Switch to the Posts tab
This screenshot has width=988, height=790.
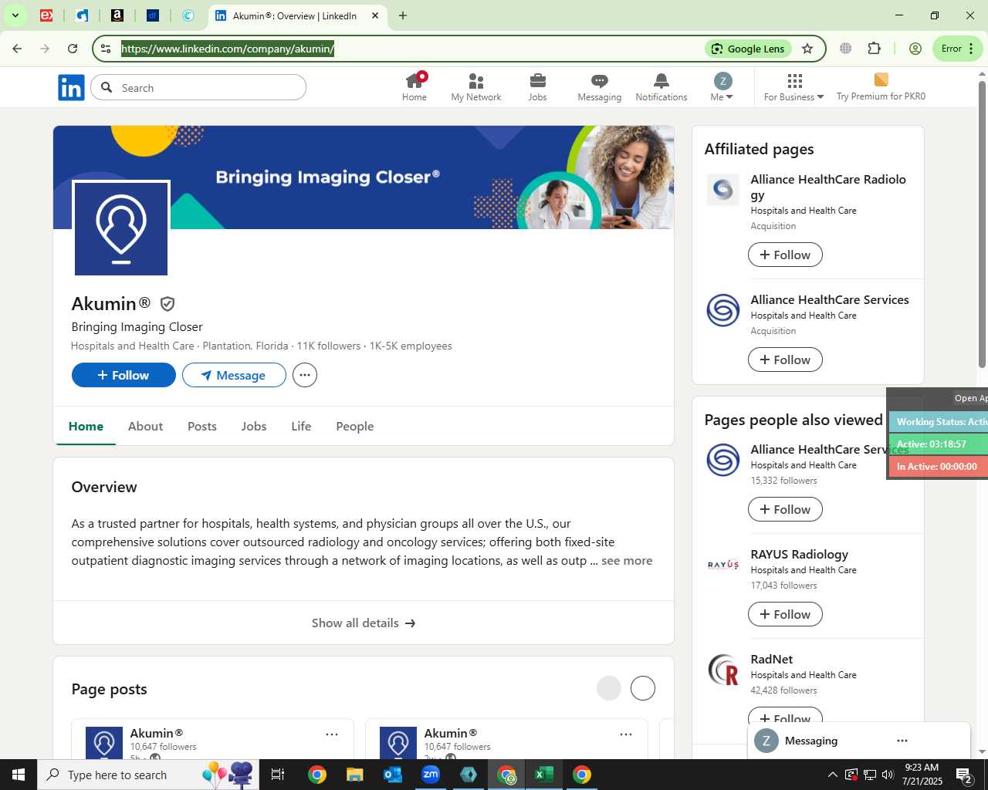(202, 426)
